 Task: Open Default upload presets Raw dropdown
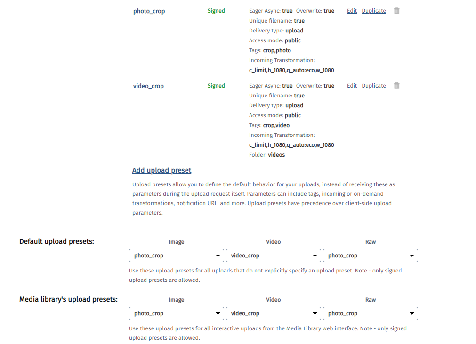pyautogui.click(x=370, y=256)
